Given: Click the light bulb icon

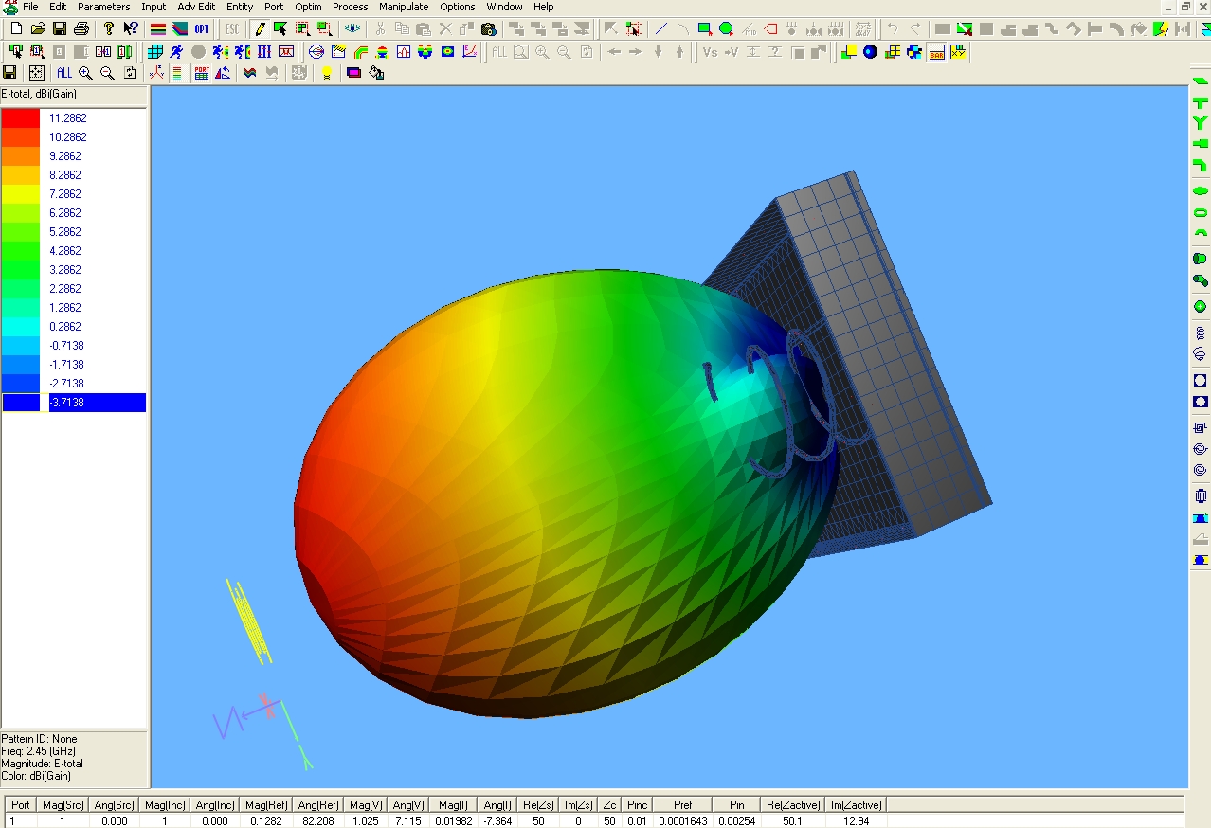Looking at the screenshot, I should tap(327, 73).
